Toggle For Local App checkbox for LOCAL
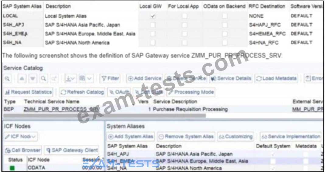The image size is (325, 172). click(184, 16)
